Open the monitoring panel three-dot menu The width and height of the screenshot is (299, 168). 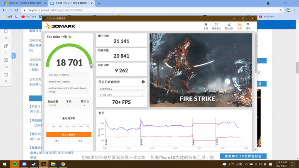point(249,113)
